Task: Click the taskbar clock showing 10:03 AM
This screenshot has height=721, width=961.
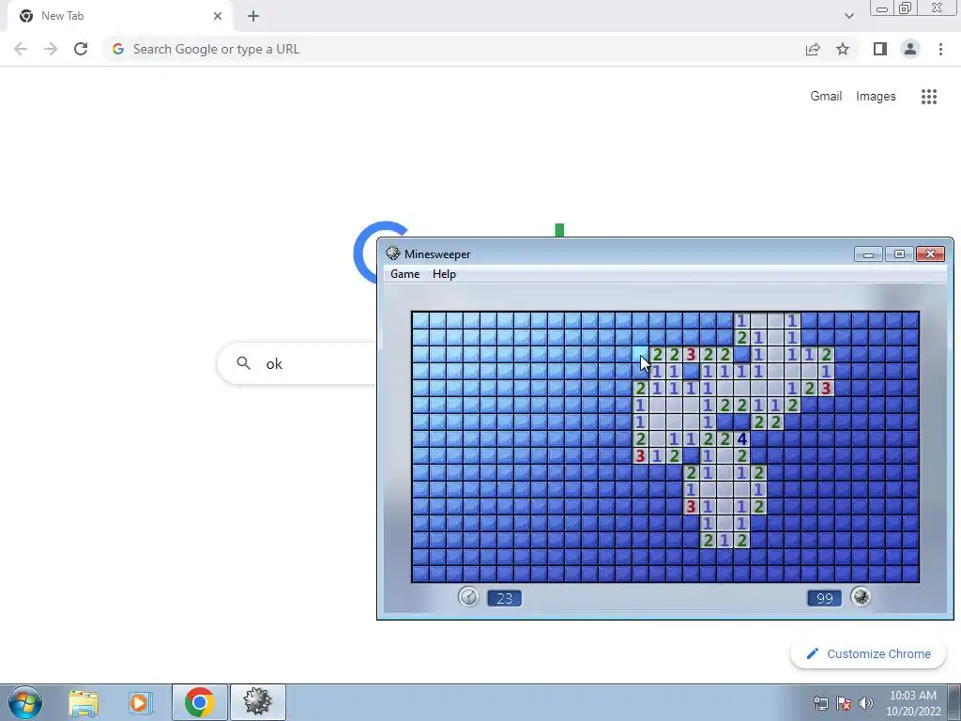Action: click(x=913, y=703)
